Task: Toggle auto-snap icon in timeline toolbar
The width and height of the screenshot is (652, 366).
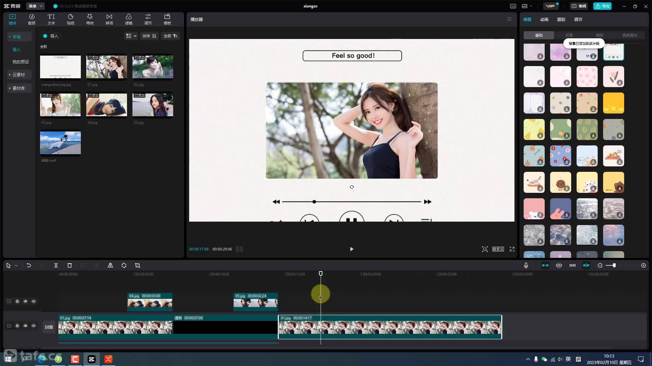Action: pyautogui.click(x=559, y=265)
